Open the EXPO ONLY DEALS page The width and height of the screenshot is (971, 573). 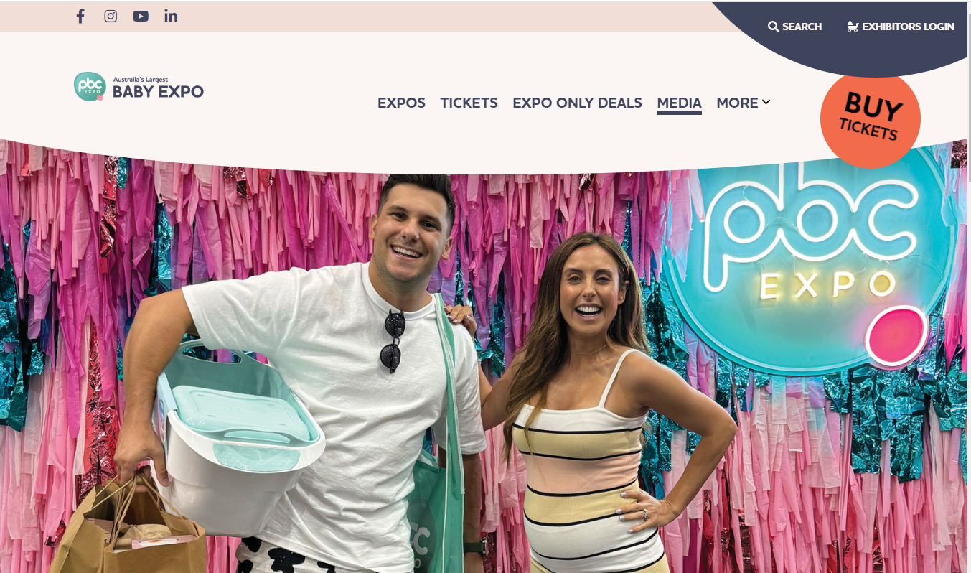click(x=577, y=103)
